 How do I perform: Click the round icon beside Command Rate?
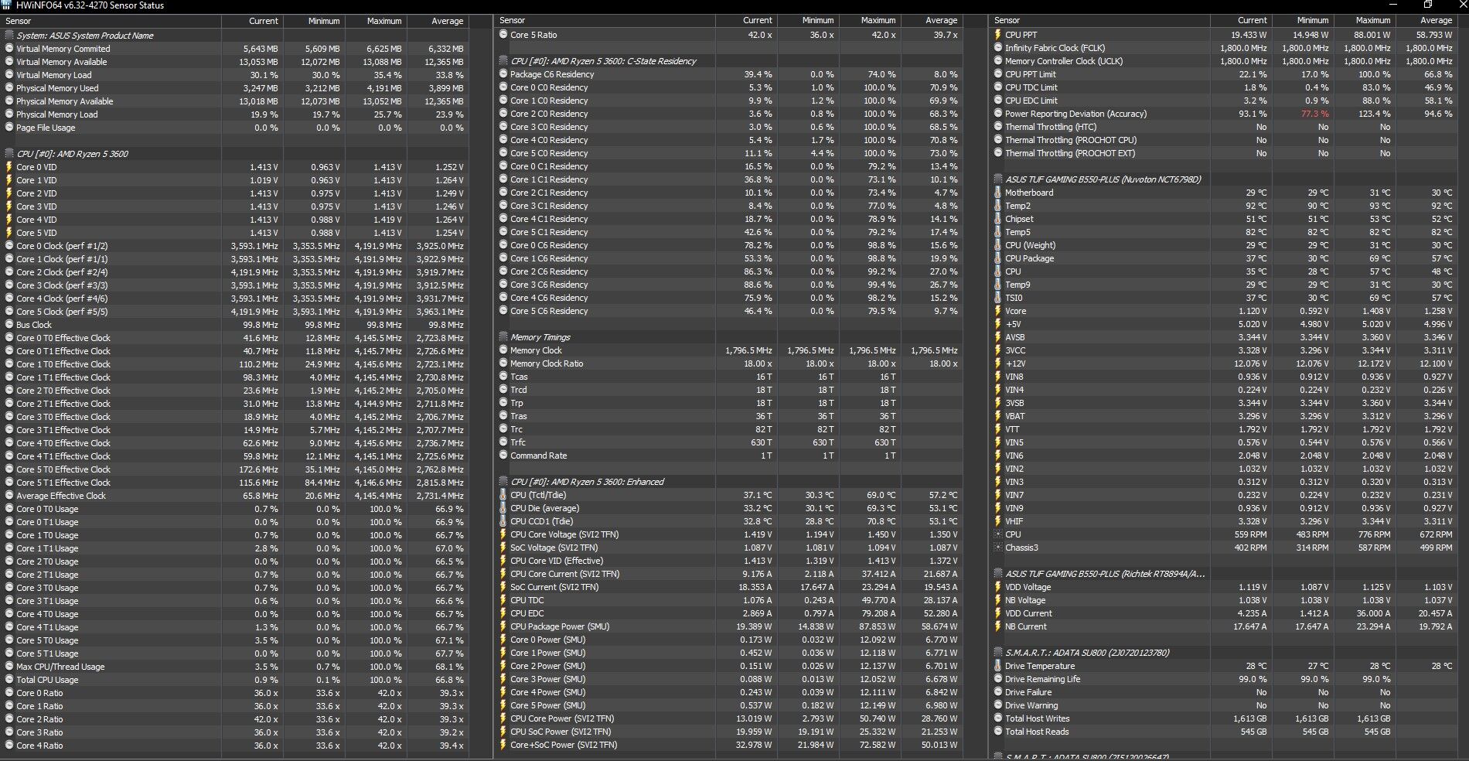point(503,456)
